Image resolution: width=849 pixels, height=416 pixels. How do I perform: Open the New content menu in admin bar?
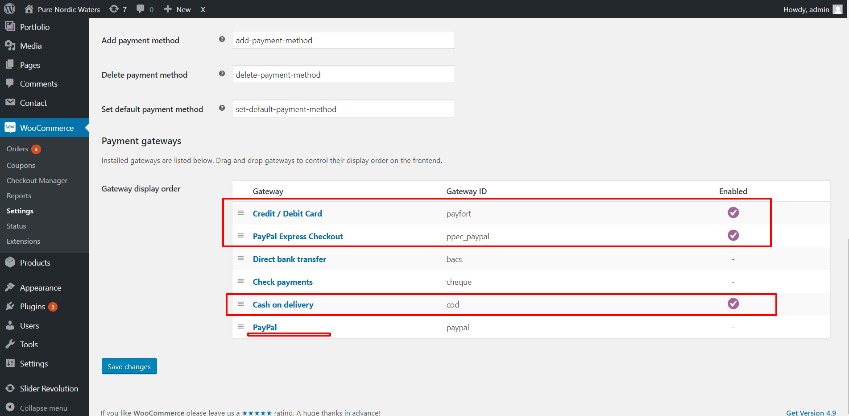[178, 9]
